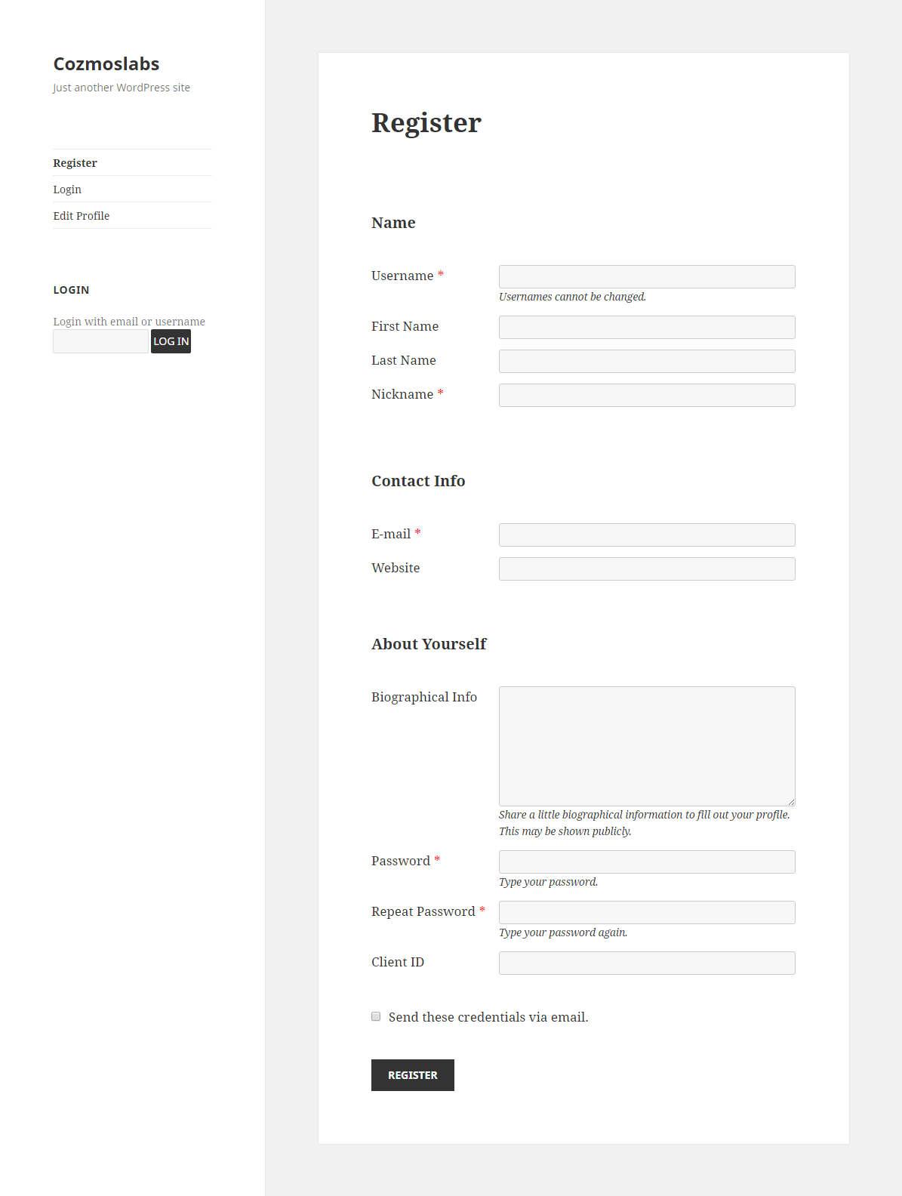Click the 'Biographical Info' field label
The height and width of the screenshot is (1196, 902).
(x=424, y=697)
